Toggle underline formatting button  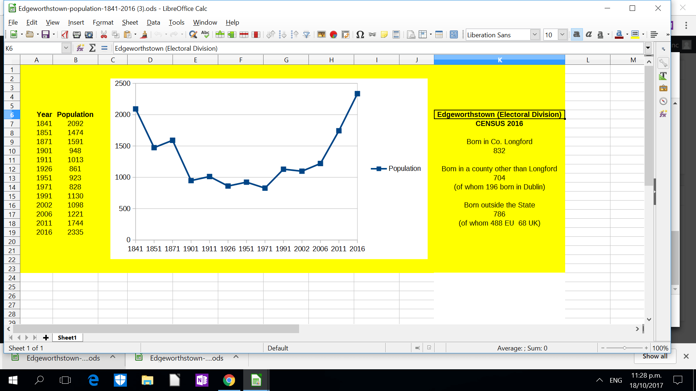600,35
